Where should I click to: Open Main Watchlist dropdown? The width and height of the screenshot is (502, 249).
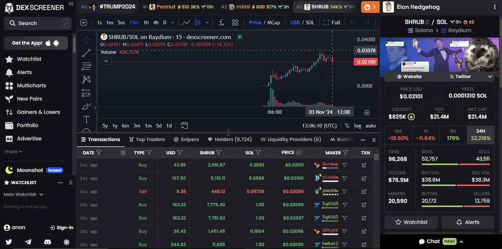(23, 194)
